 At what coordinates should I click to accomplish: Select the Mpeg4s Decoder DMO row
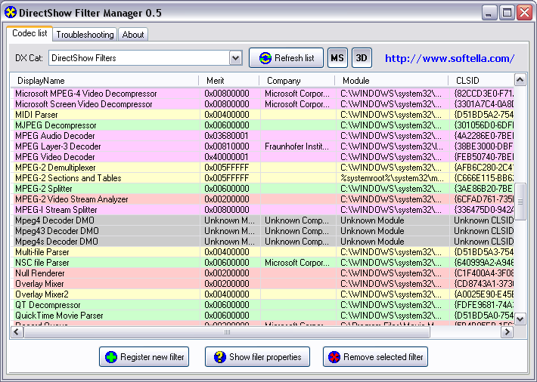(x=264, y=242)
